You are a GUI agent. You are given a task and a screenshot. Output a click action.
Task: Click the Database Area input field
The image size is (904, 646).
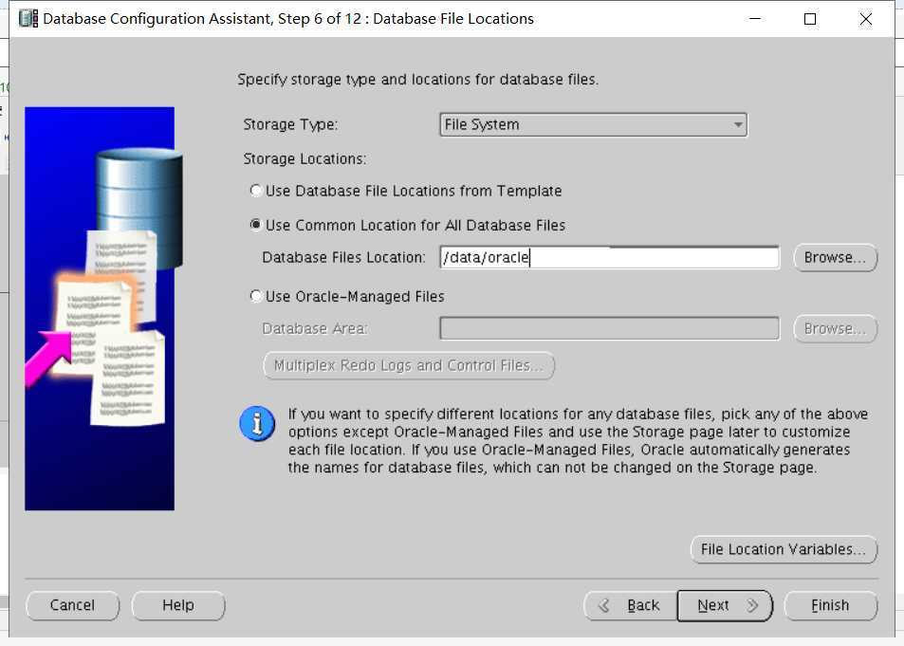point(609,328)
